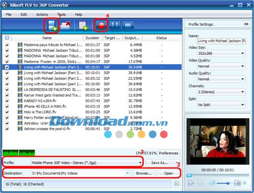Click the file icon of Ashton crosses the pool-0.flv

tap(20, 128)
